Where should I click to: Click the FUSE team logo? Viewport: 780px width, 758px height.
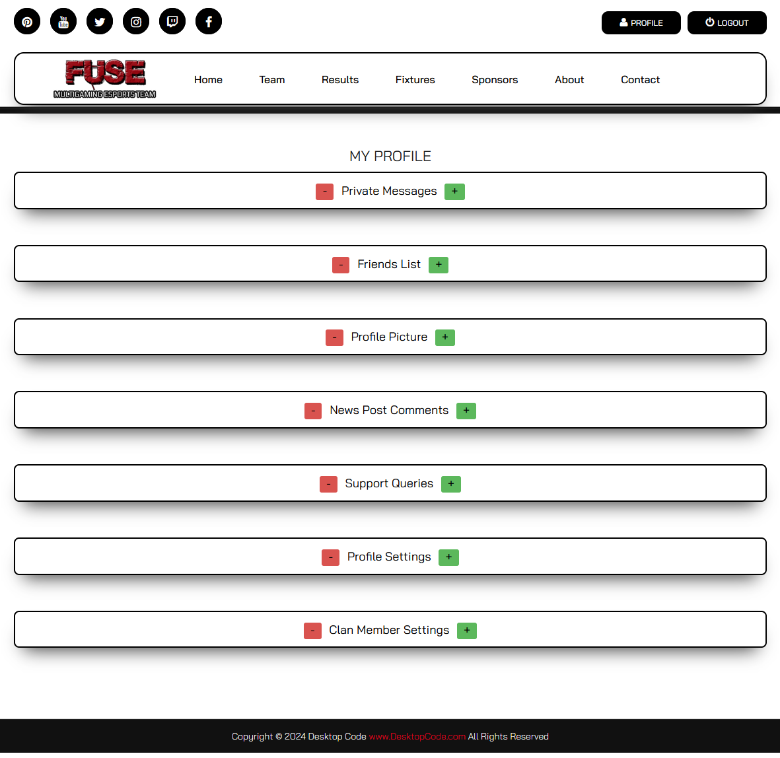pyautogui.click(x=105, y=79)
